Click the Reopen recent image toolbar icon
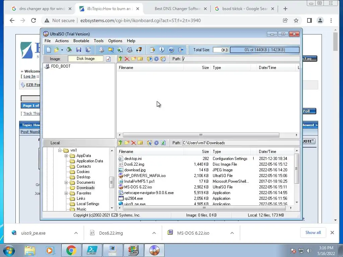 pyautogui.click(x=69, y=50)
